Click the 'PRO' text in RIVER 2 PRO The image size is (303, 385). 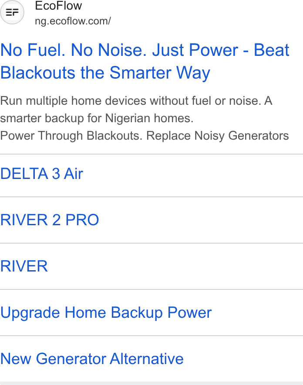(x=82, y=220)
